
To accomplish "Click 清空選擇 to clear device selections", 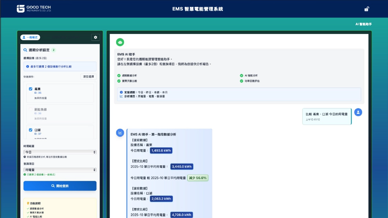I will coord(88,77).
